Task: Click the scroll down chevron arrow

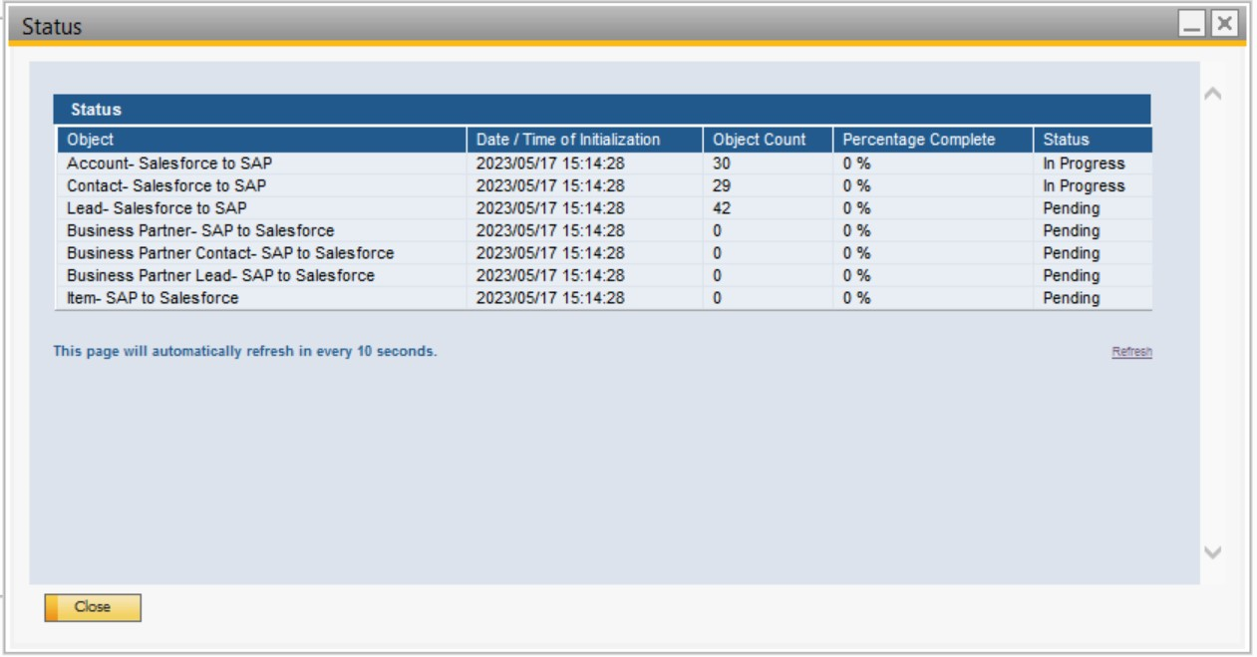Action: (1212, 552)
